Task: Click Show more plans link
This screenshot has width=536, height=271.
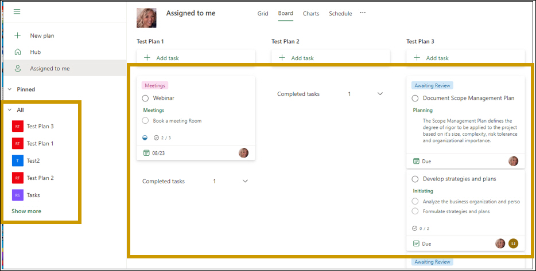Action: coord(26,211)
